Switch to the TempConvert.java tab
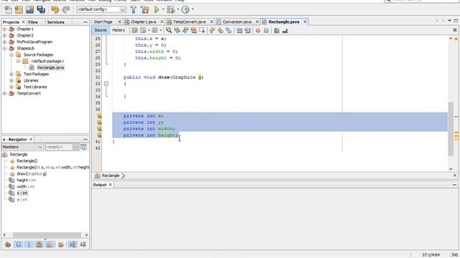The width and height of the screenshot is (460, 258). coord(189,21)
